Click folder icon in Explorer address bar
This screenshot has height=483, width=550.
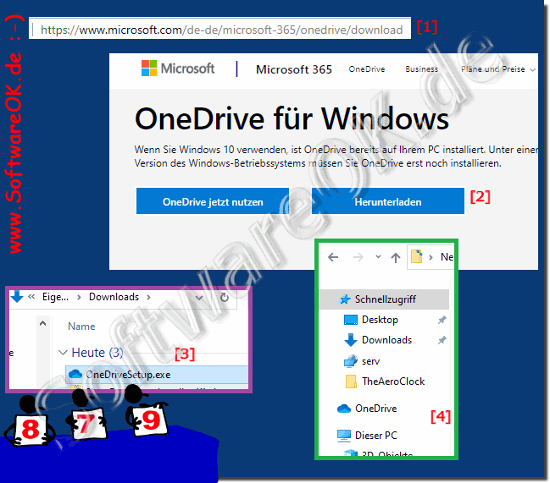pos(417,256)
